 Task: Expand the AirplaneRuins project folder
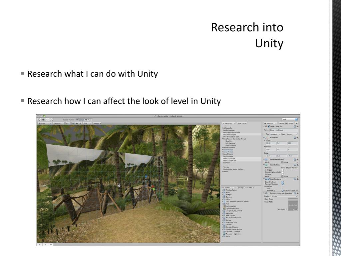222,190
